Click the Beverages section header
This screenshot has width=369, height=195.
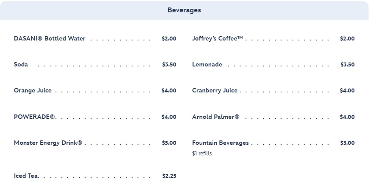[184, 10]
